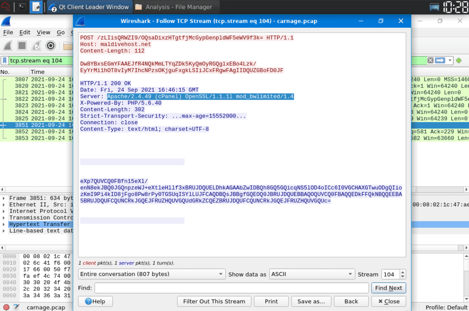Open the terminal icon in the top panel

pyautogui.click(x=22, y=7)
